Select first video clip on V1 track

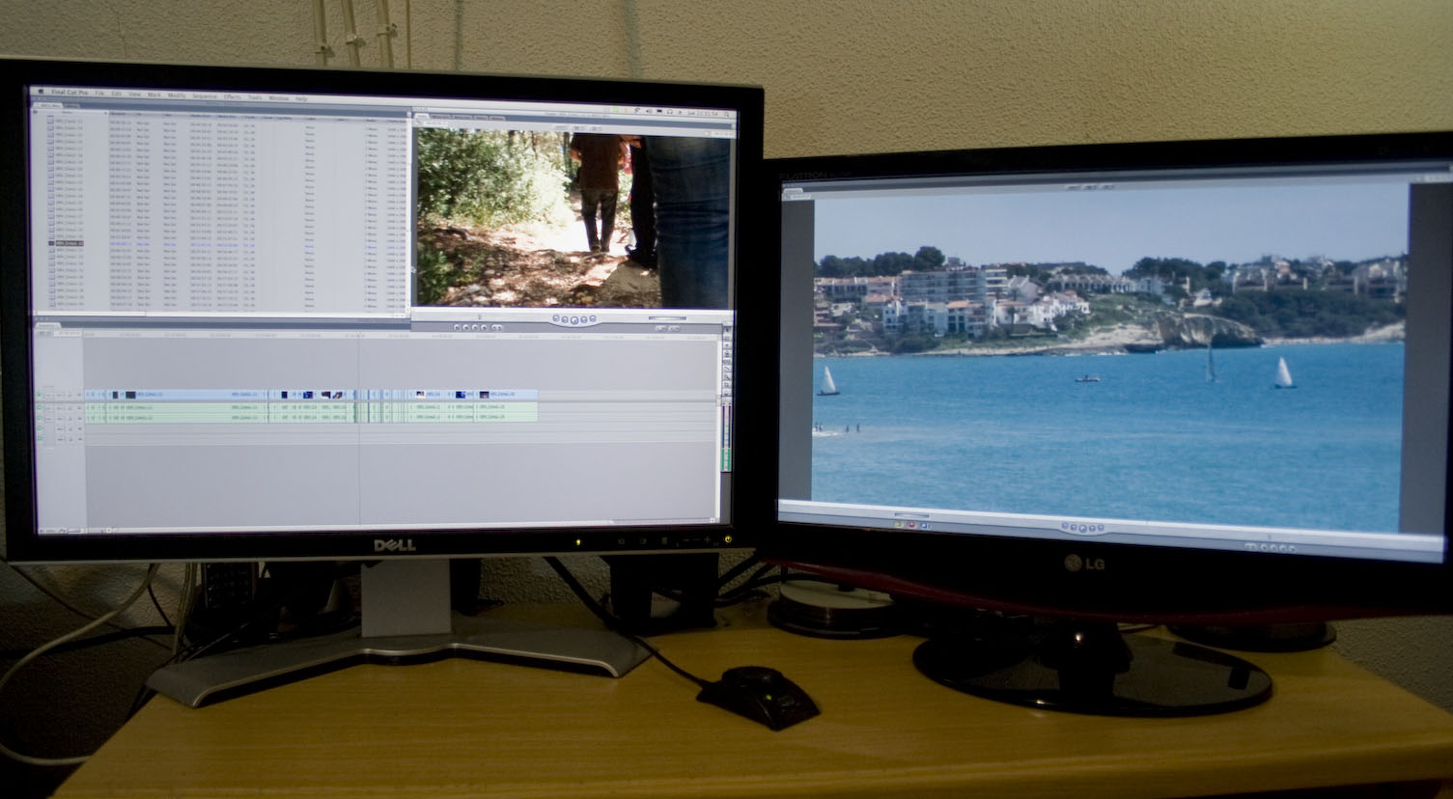point(145,395)
